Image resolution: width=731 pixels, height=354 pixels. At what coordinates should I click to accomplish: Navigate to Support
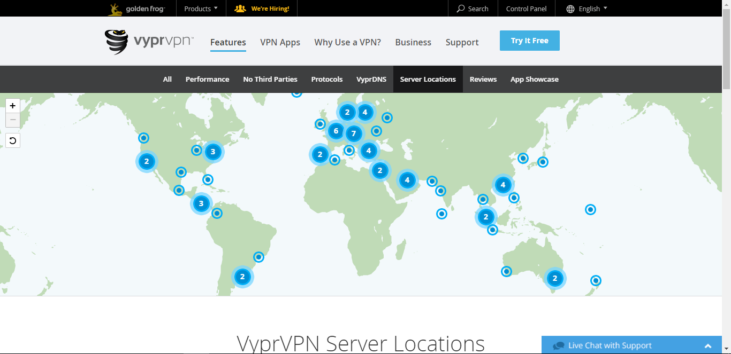462,42
